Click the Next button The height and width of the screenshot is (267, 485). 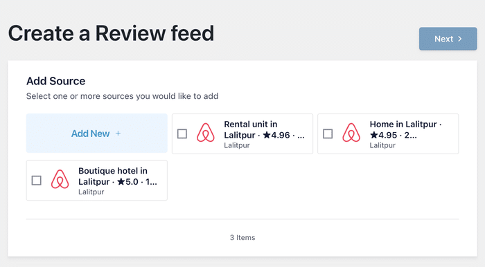pos(448,39)
